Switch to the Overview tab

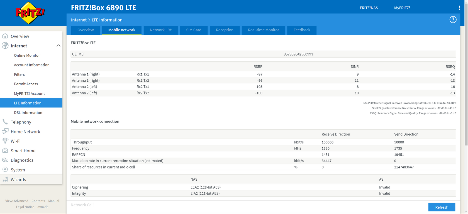click(86, 30)
